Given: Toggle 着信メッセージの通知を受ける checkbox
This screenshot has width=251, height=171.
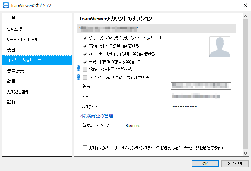Looking at the screenshot, I should pyautogui.click(x=85, y=46).
